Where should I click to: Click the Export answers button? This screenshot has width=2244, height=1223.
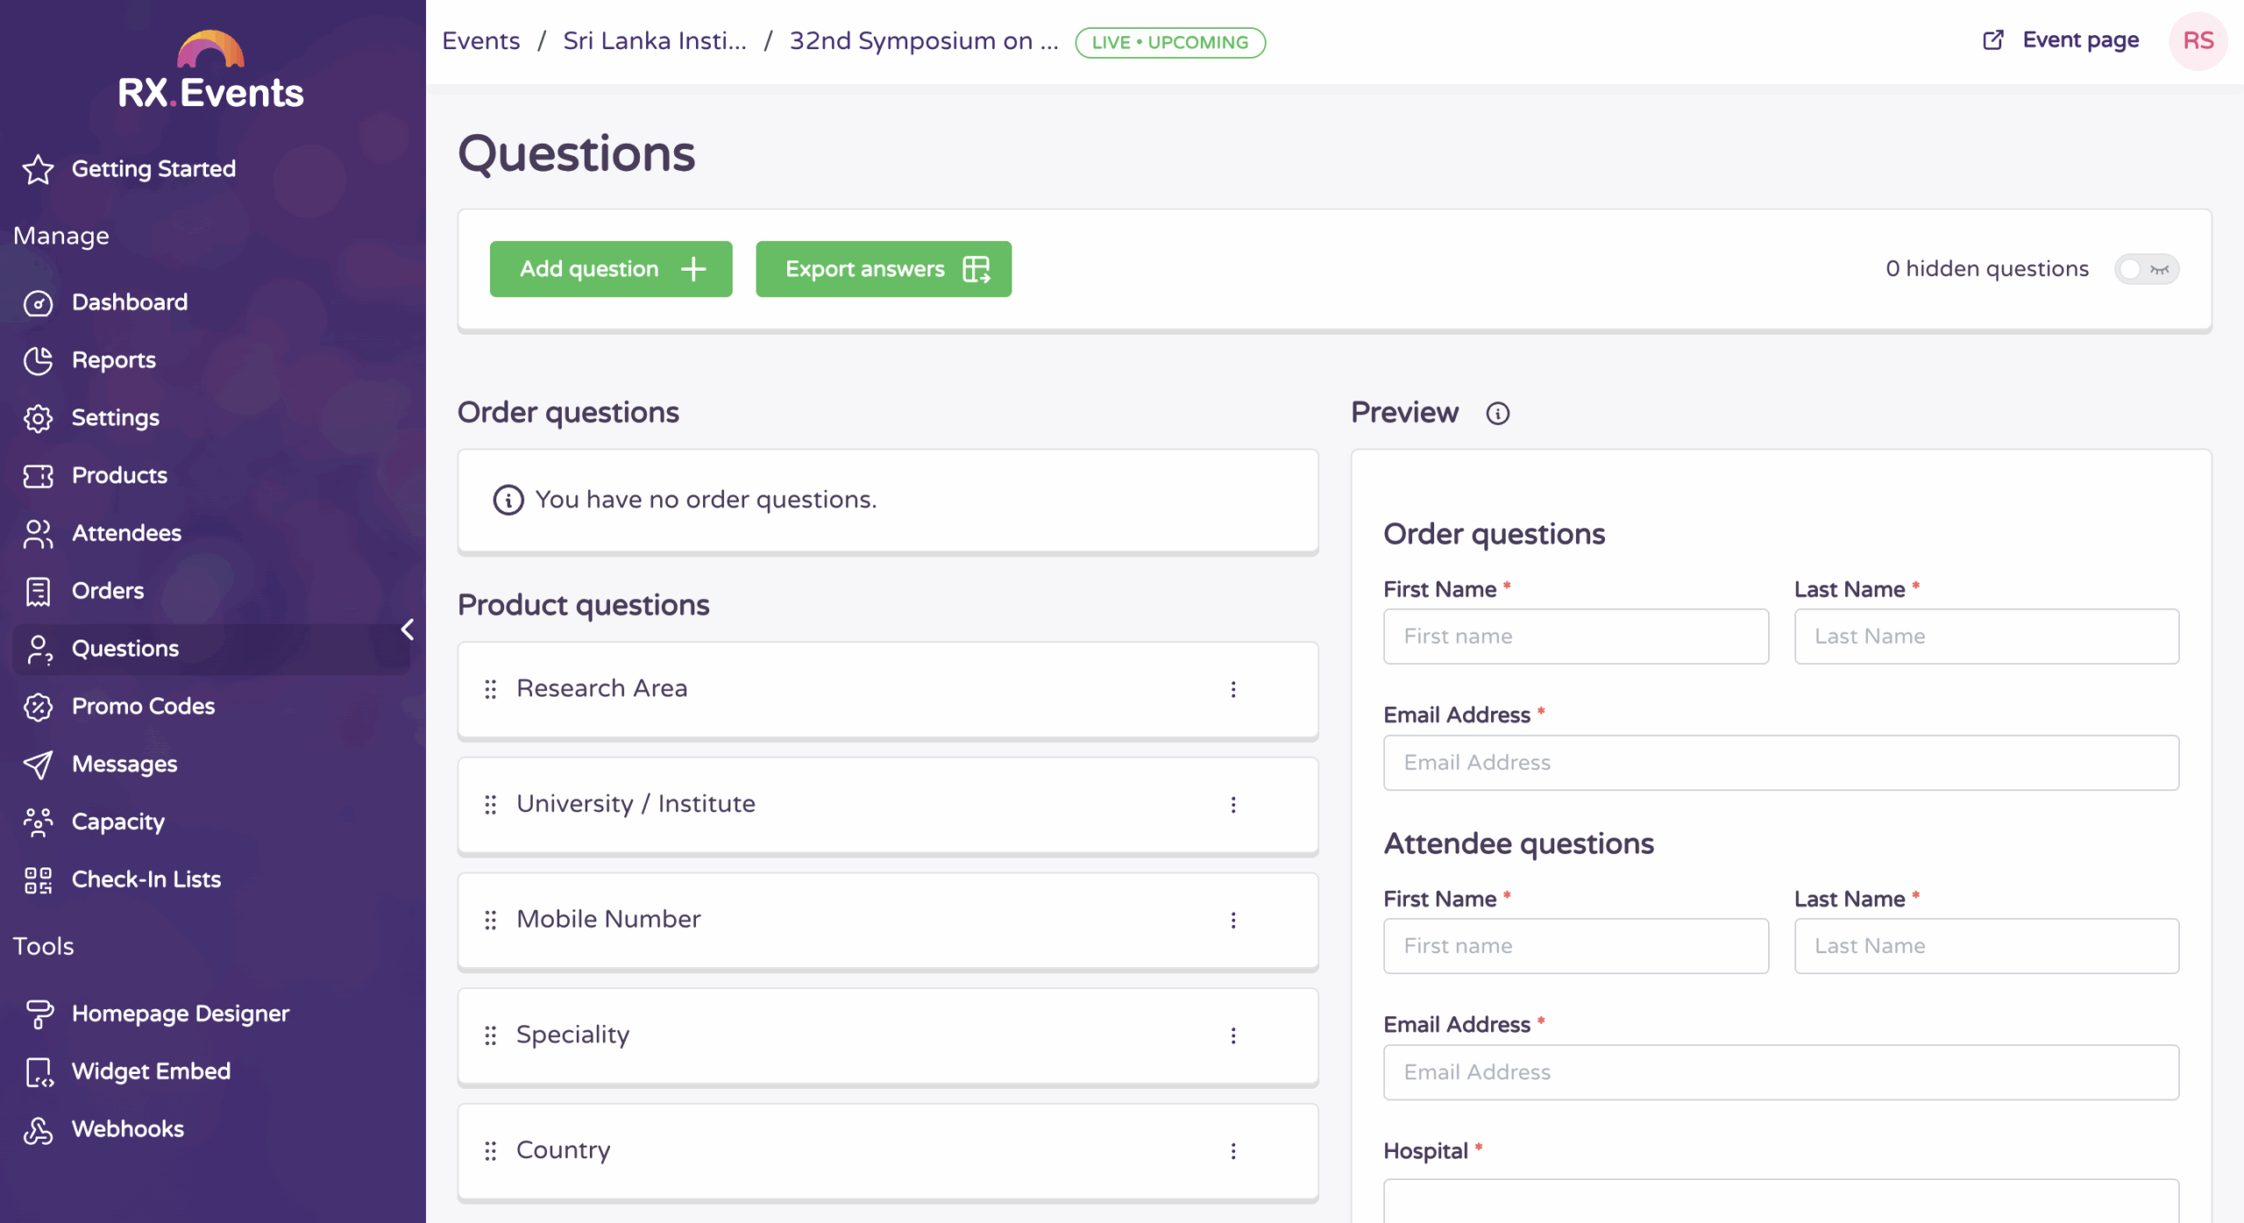tap(883, 269)
